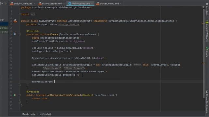Click the "Open drawer" string literal

pyautogui.click(x=52, y=68)
